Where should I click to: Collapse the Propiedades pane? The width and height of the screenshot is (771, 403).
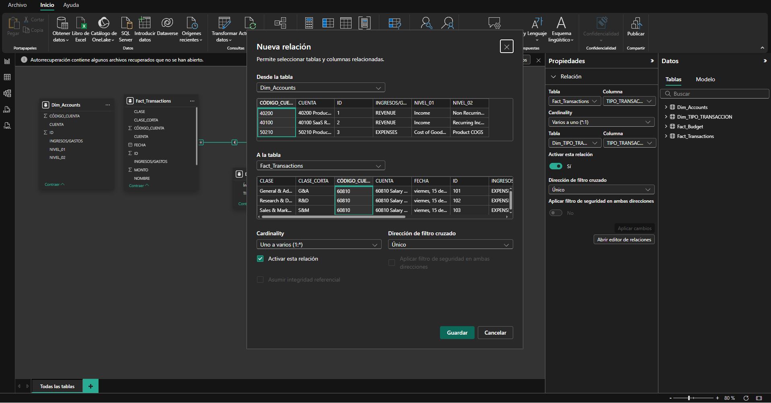pos(652,61)
